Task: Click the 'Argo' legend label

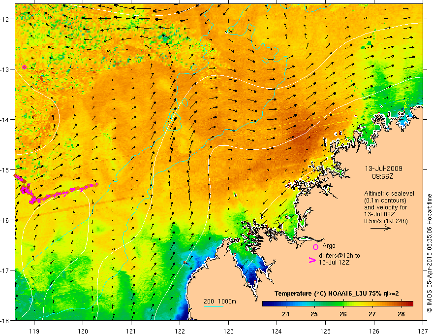Action: click(x=329, y=246)
